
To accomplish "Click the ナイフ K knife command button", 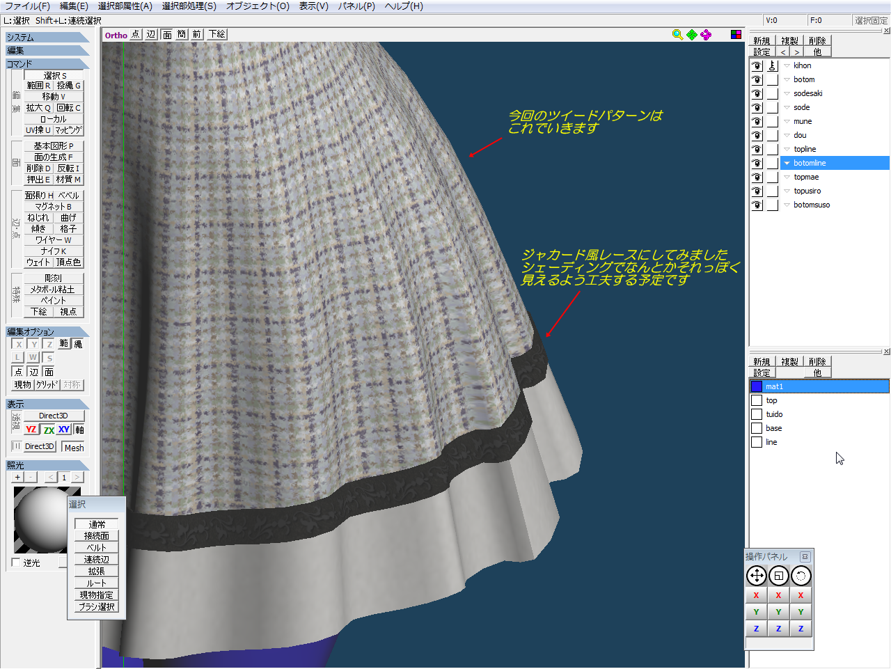I will click(54, 251).
